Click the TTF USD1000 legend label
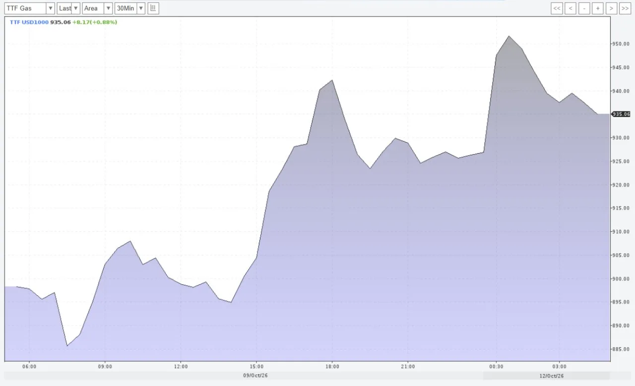 29,22
